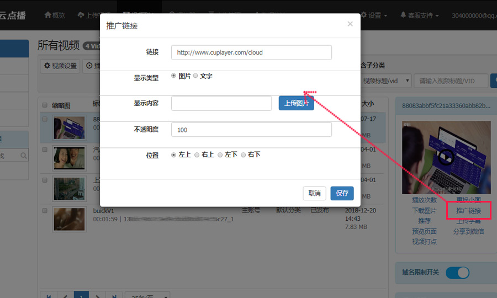
Task: Click the 保存 button in the dialog
Action: point(342,193)
